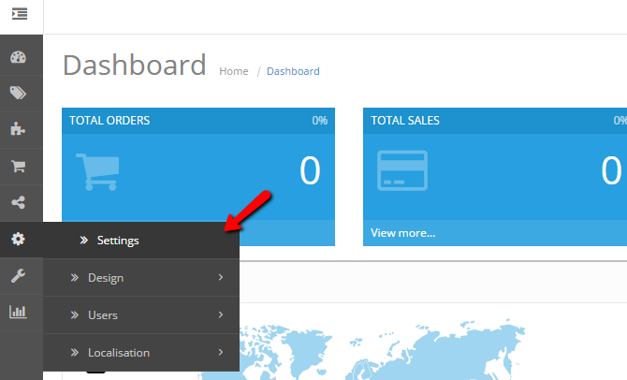The width and height of the screenshot is (627, 380).
Task: Open the Dashboard gauge icon in sidebar
Action: (19, 57)
